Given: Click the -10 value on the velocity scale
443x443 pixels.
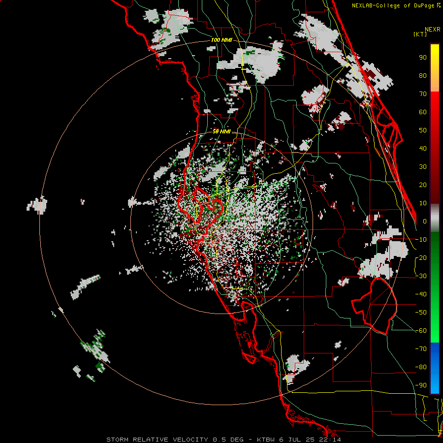Looking at the screenshot, I should tap(421, 240).
